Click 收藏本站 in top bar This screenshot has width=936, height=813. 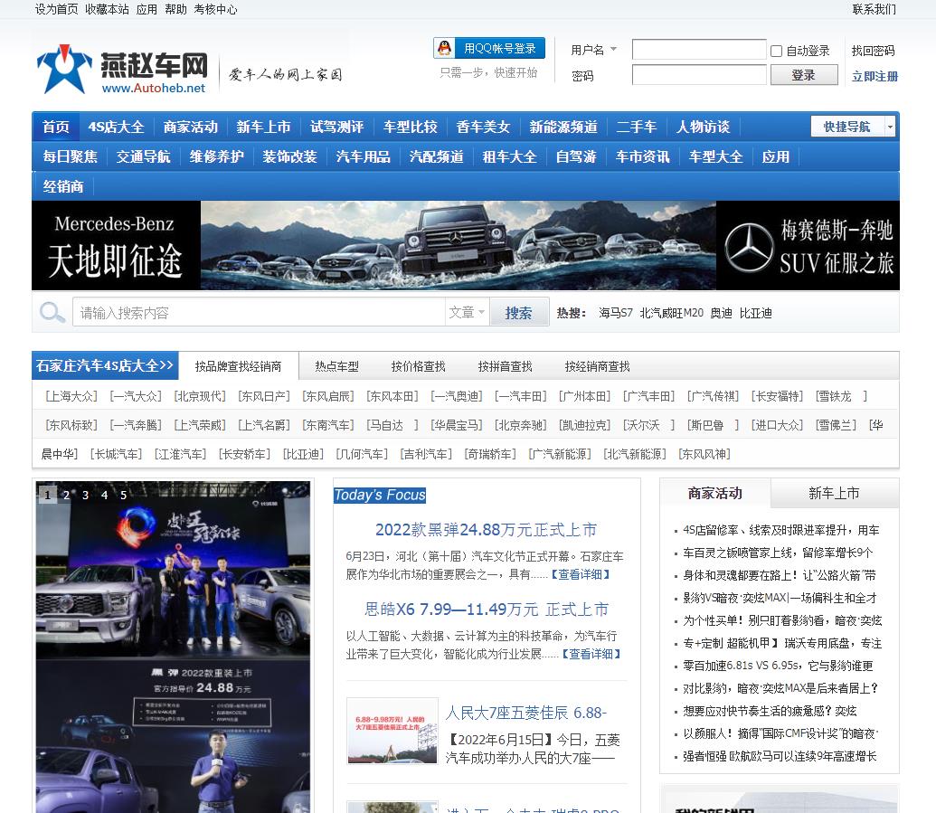coord(107,10)
